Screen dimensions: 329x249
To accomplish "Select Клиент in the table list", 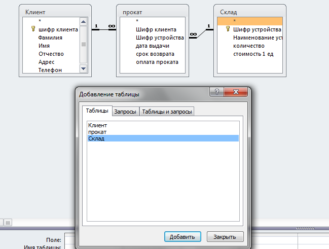I will tap(163, 125).
